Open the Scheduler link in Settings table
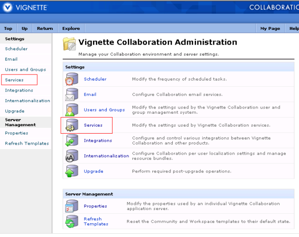The width and height of the screenshot is (299, 237). (x=95, y=79)
